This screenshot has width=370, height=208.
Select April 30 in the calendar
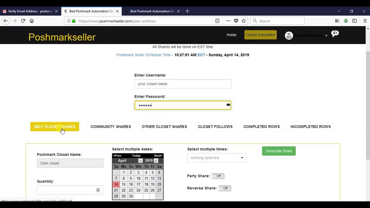(x=131, y=196)
